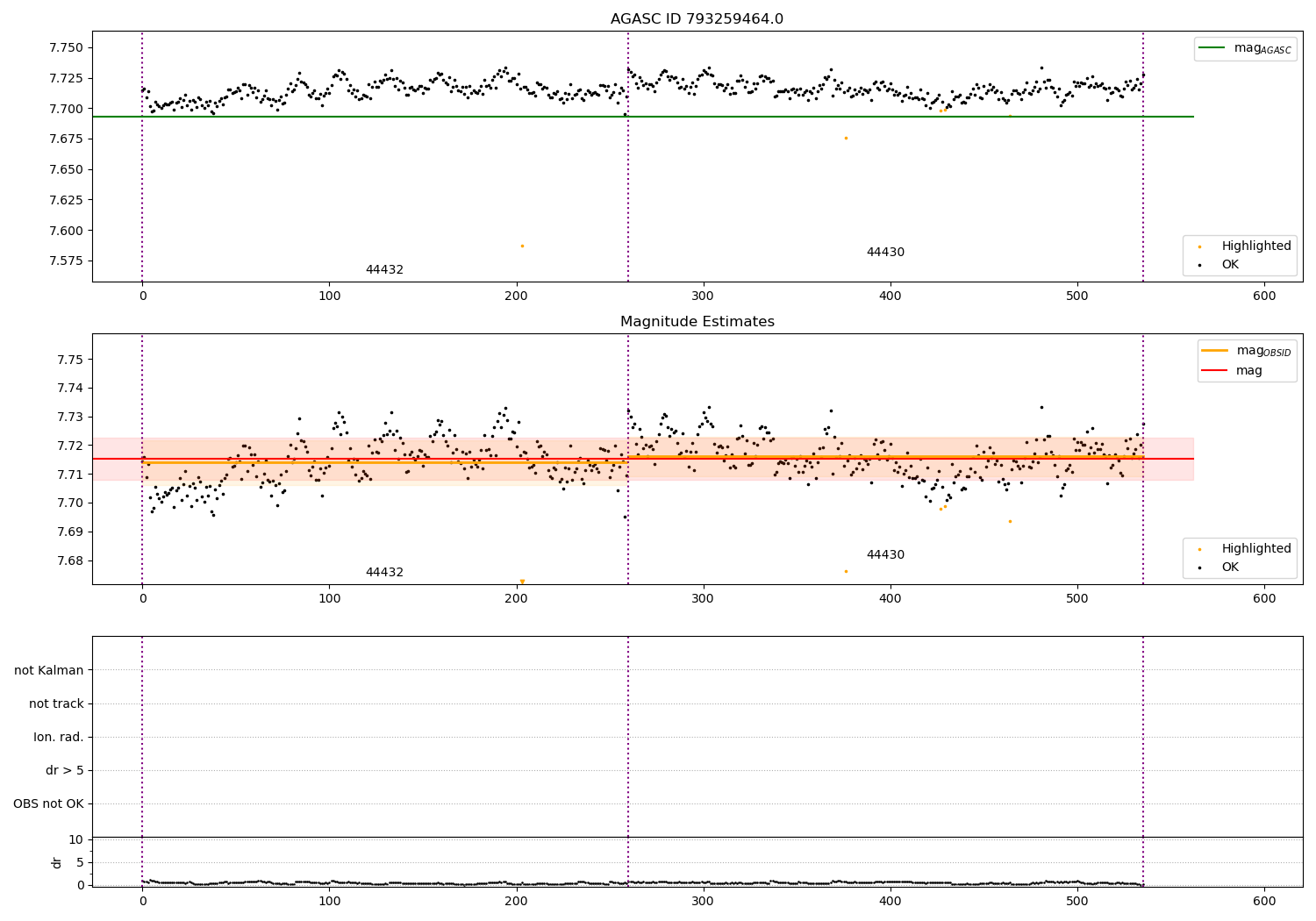
Task: Click the 7.68 y-axis tick label
Action: pos(71,561)
